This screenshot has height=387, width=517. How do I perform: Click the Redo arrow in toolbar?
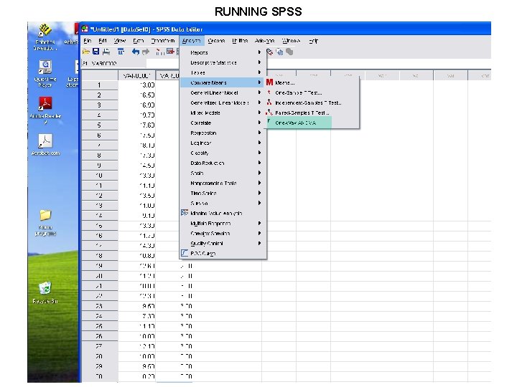[x=145, y=52]
